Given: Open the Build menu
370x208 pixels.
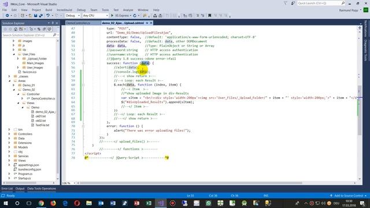Looking at the screenshot, I should (x=49, y=10).
